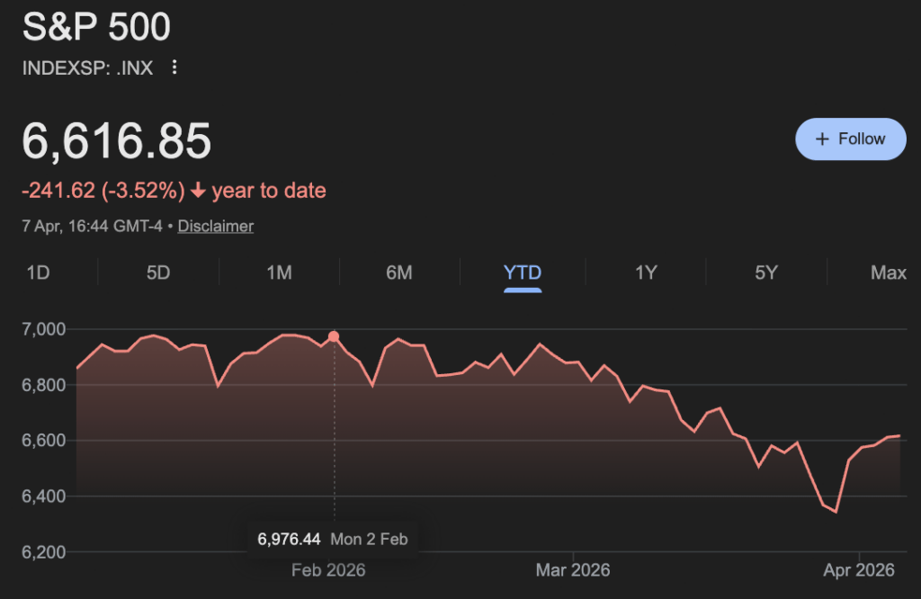921x599 pixels.
Task: Click the red down arrow before year to date
Action: [x=198, y=191]
